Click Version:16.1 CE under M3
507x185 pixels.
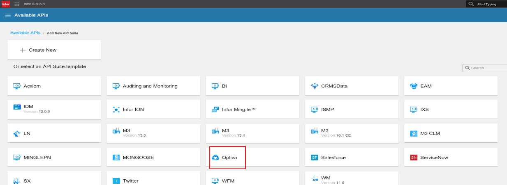(336, 135)
